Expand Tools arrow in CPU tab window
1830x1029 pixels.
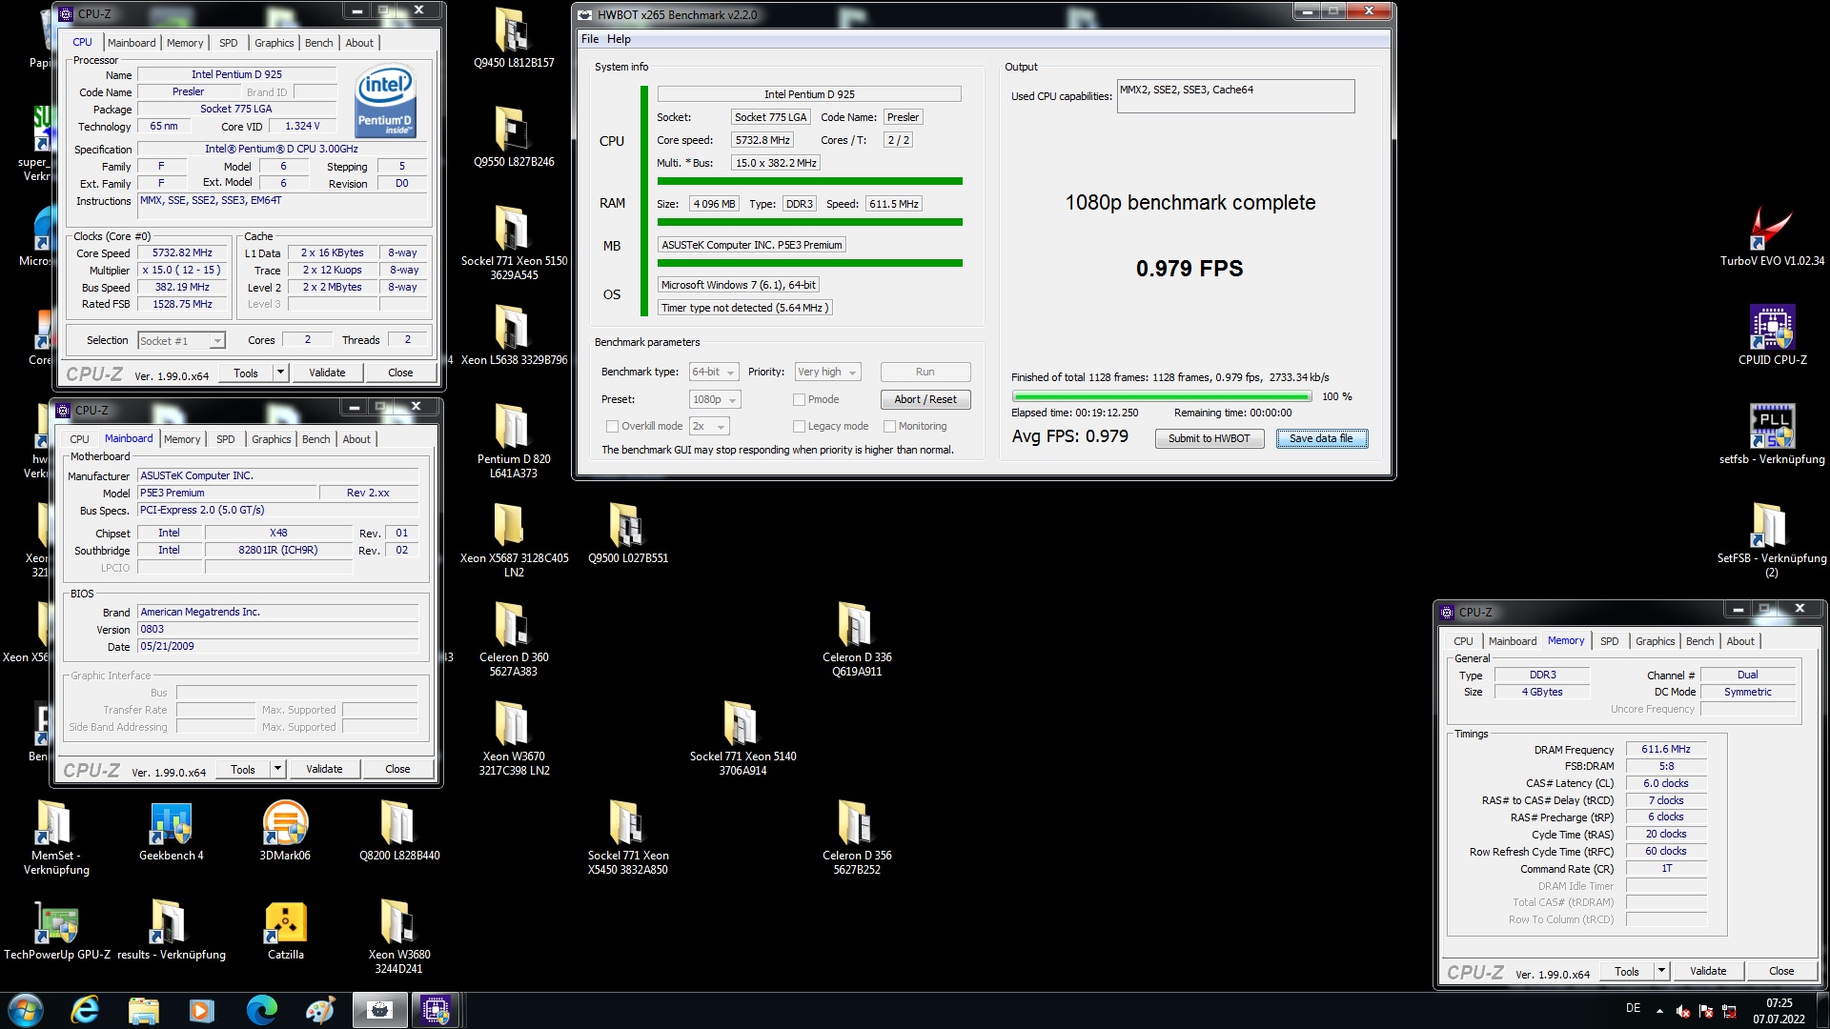coord(280,373)
